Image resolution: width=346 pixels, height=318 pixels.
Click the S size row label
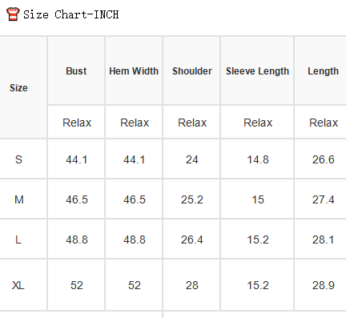click(x=18, y=159)
